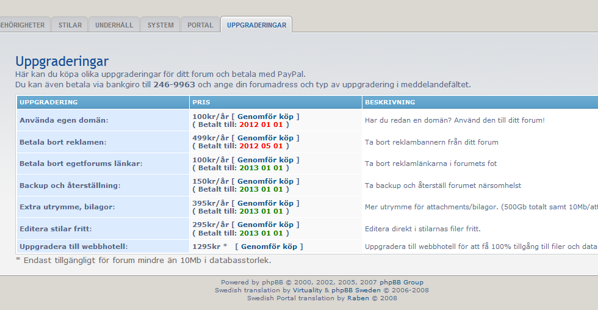The height and width of the screenshot is (310, 598).
Task: Buy the Betala bort egetforums länkar upgrade
Action: pyautogui.click(x=265, y=160)
